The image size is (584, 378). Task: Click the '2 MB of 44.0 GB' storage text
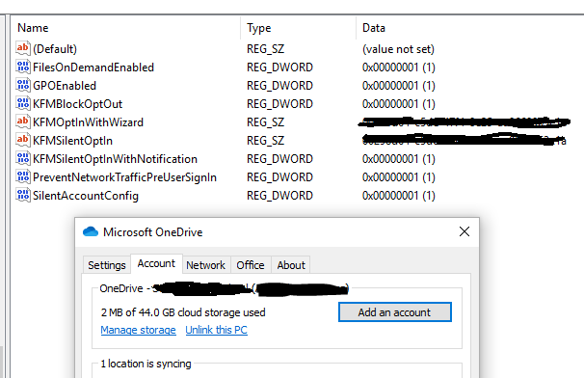pyautogui.click(x=183, y=312)
